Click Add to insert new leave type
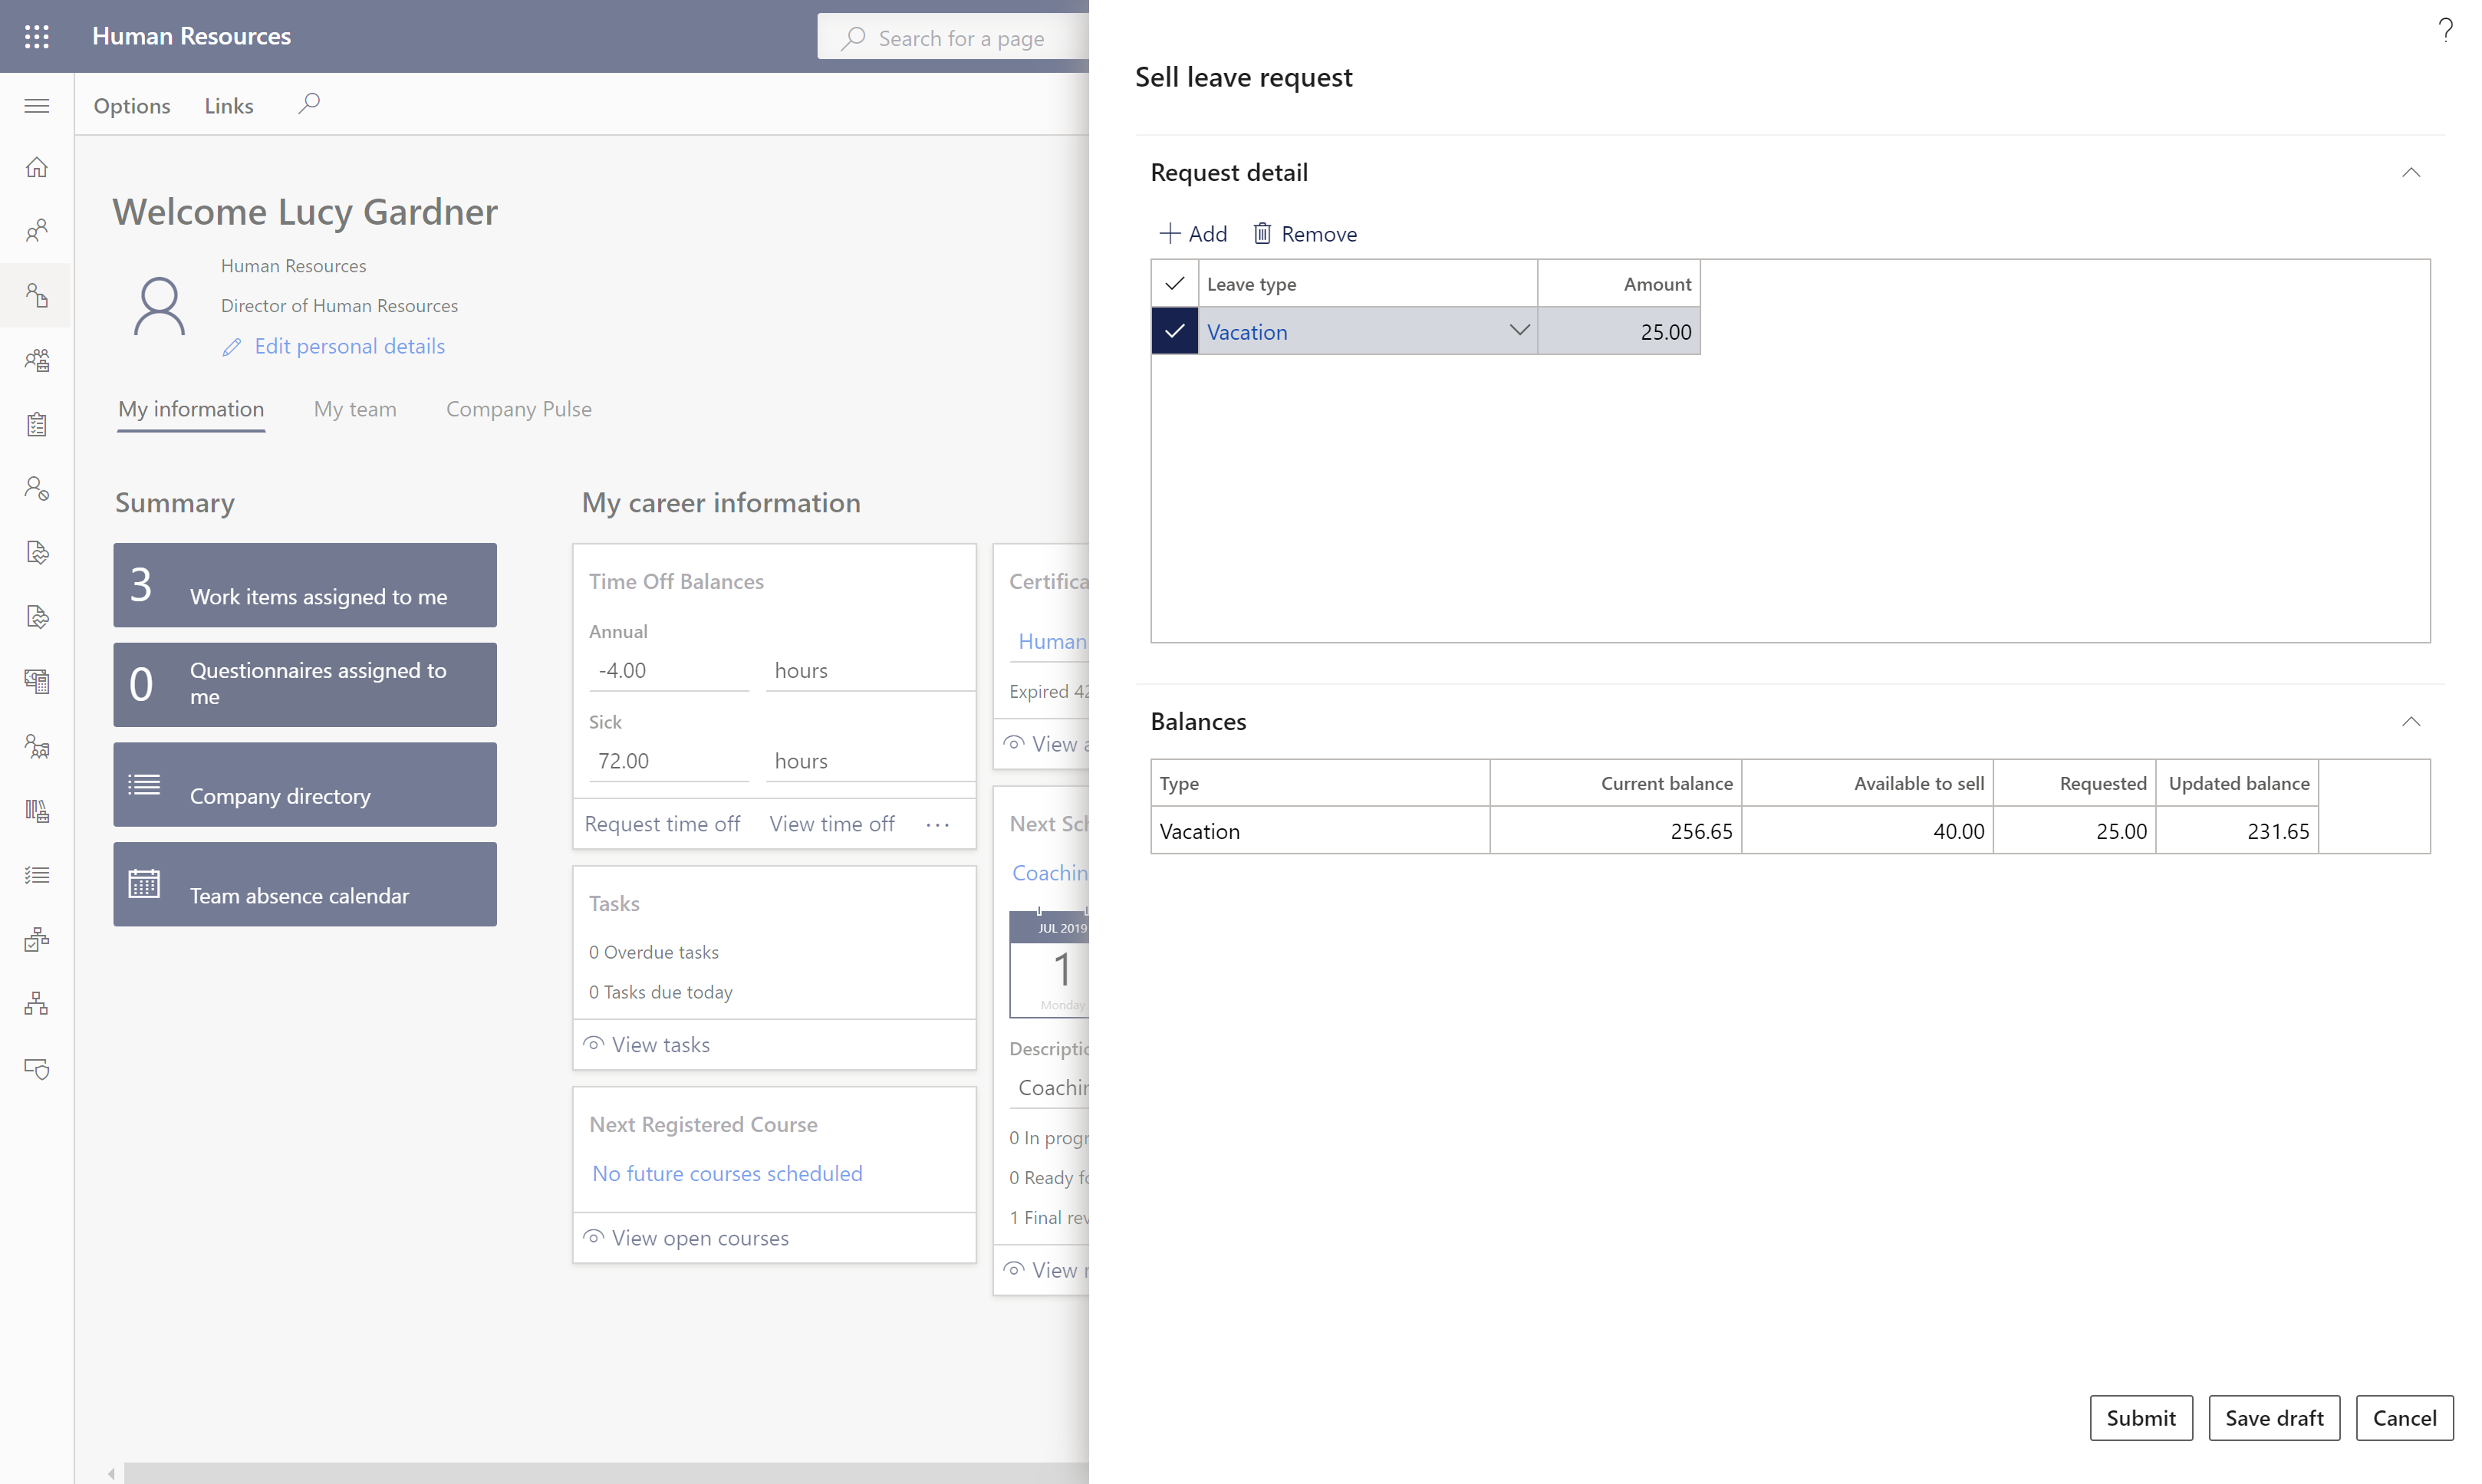The width and height of the screenshot is (2482, 1484). pyautogui.click(x=1193, y=232)
